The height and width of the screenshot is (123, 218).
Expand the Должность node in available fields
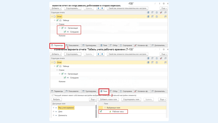[x=53, y=115]
